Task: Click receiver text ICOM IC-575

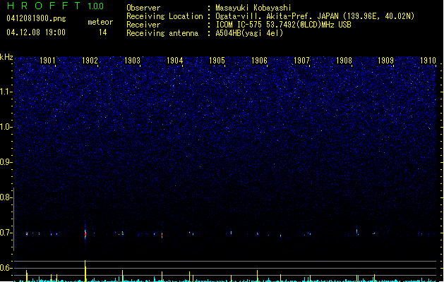Action: click(x=239, y=25)
